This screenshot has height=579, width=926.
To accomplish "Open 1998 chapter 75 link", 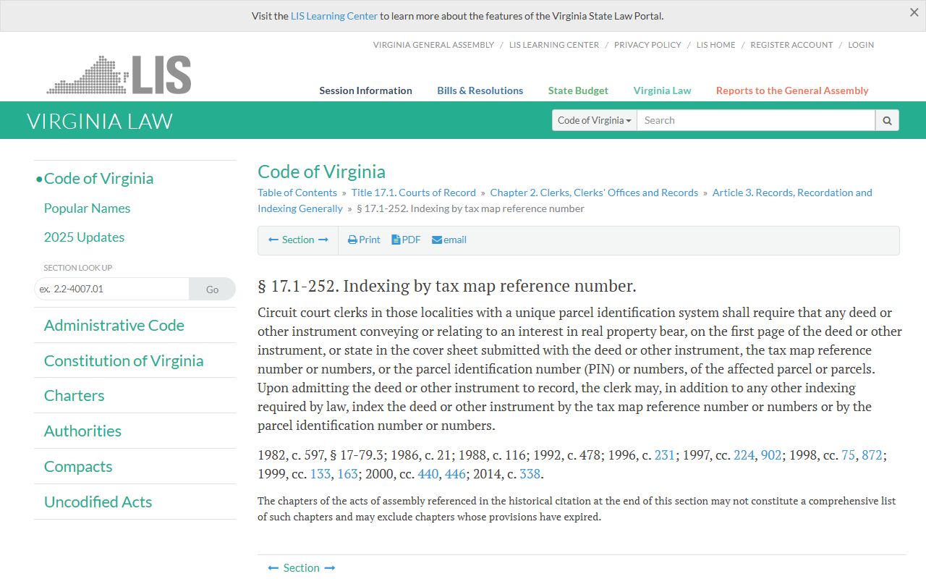I will click(x=848, y=455).
